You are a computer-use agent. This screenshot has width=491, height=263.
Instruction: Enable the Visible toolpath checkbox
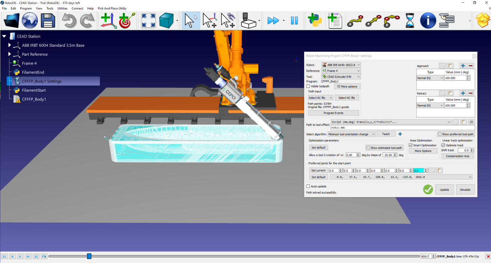(x=308, y=86)
